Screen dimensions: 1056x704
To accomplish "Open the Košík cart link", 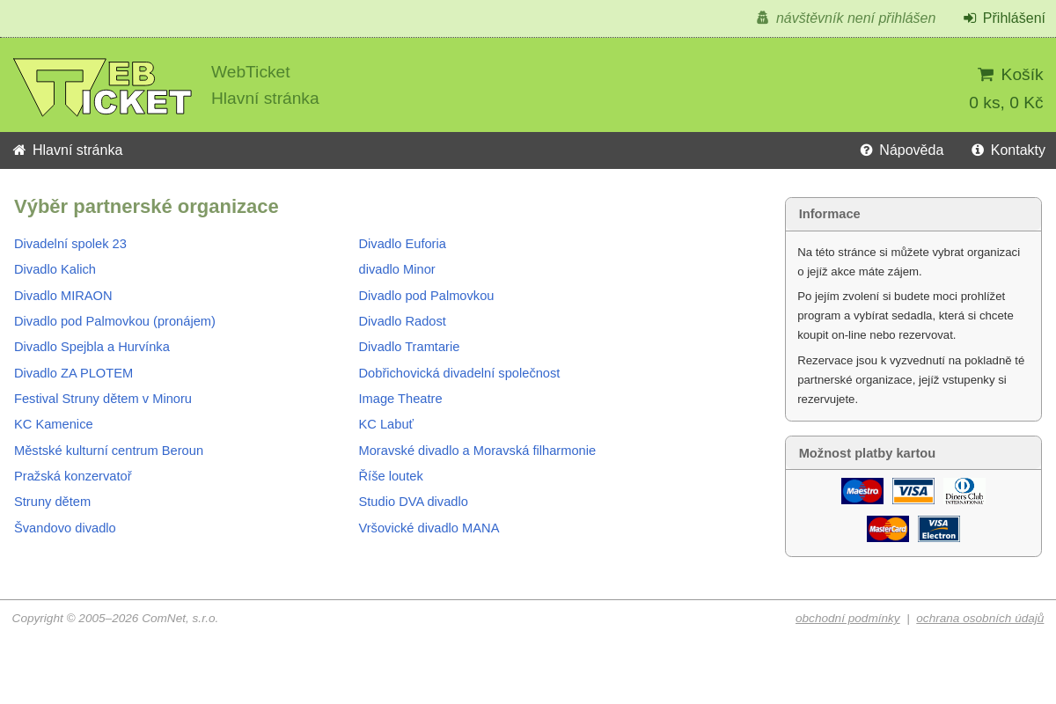I will (1022, 75).
